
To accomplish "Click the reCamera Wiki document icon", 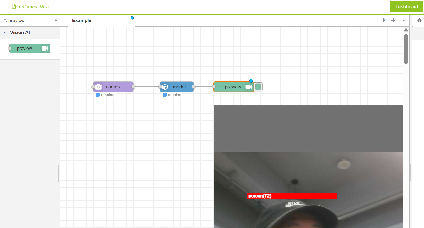I will coord(14,6).
